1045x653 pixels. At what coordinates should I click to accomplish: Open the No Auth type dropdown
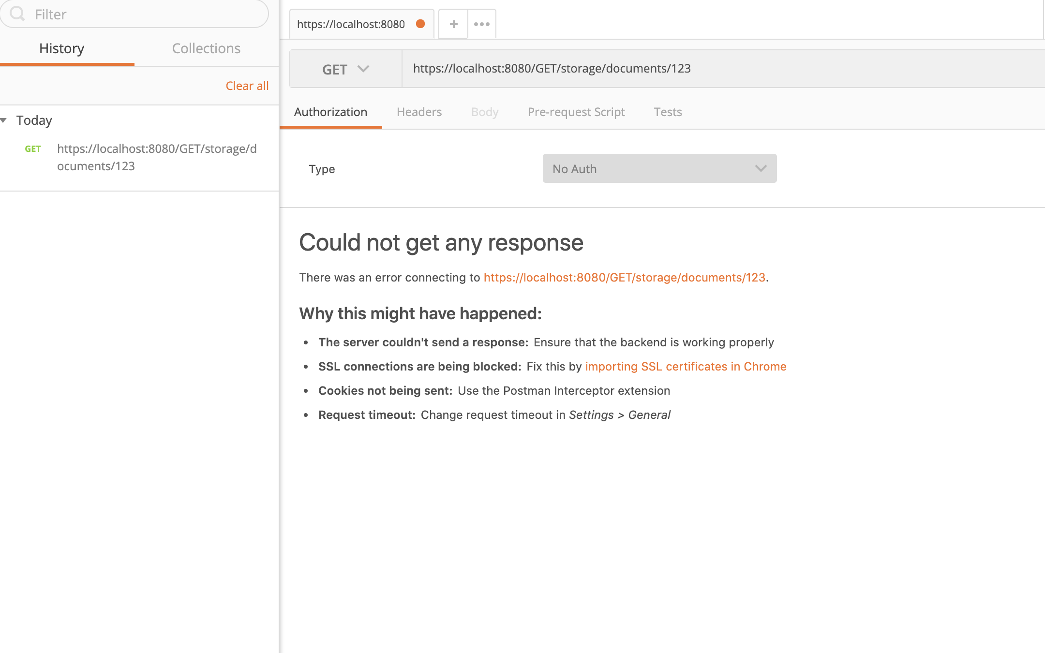[659, 168]
